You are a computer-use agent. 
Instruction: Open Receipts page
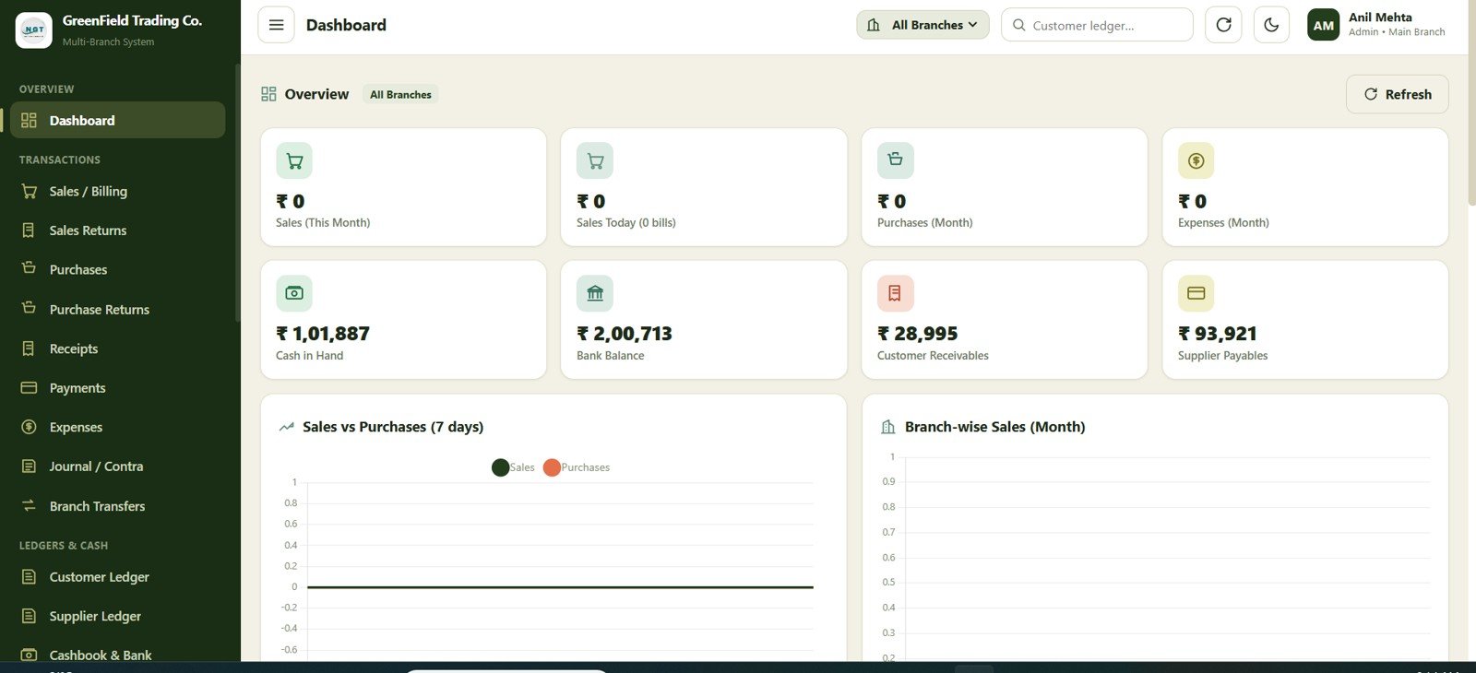tap(117, 348)
